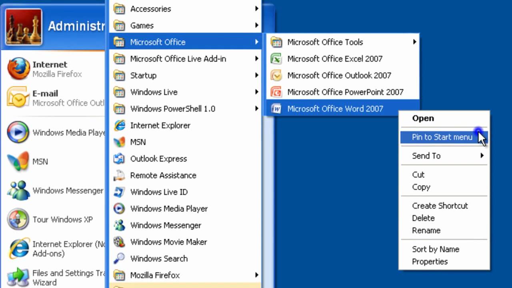Click the E-mail Outlook envelope icon
The height and width of the screenshot is (288, 512).
pyautogui.click(x=18, y=98)
